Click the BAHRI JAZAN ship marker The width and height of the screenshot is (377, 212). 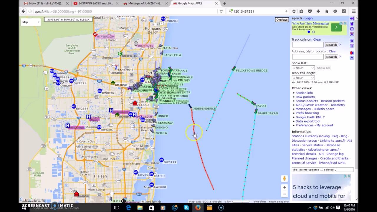click(x=256, y=111)
